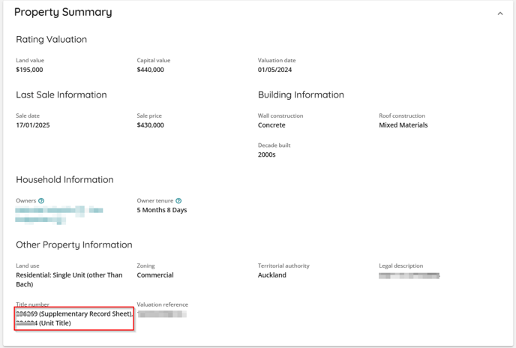Open the Owners help icon

[x=41, y=201]
